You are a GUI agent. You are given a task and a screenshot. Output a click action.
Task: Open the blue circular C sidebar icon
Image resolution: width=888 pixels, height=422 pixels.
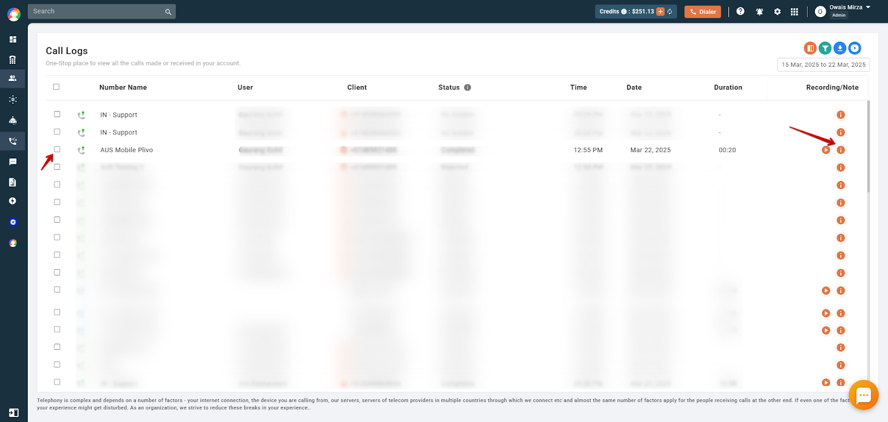pyautogui.click(x=13, y=222)
